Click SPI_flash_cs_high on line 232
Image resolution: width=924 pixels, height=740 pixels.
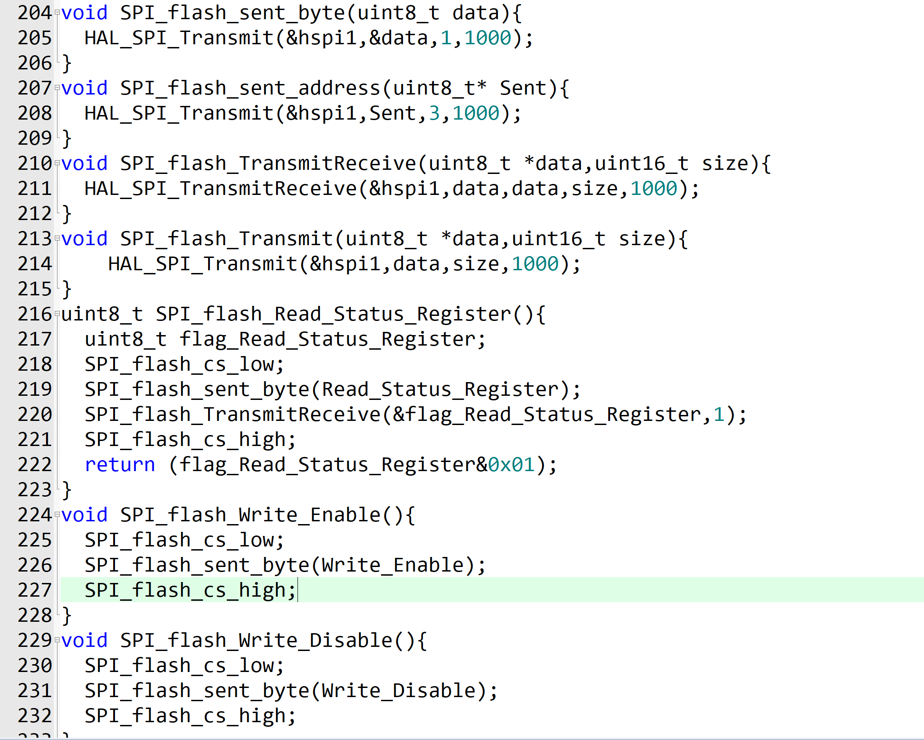pyautogui.click(x=185, y=716)
